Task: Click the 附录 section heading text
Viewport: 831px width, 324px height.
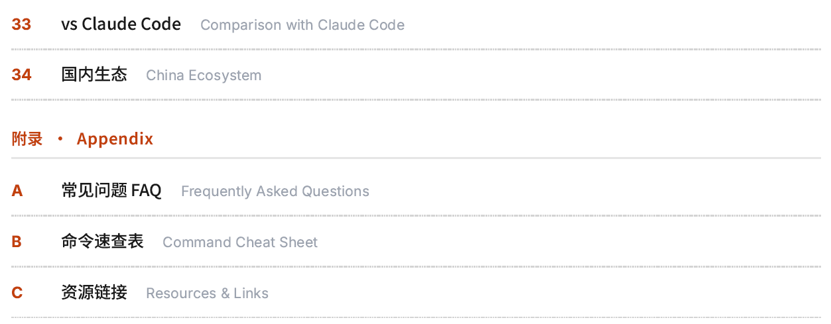Action: pyautogui.click(x=27, y=139)
